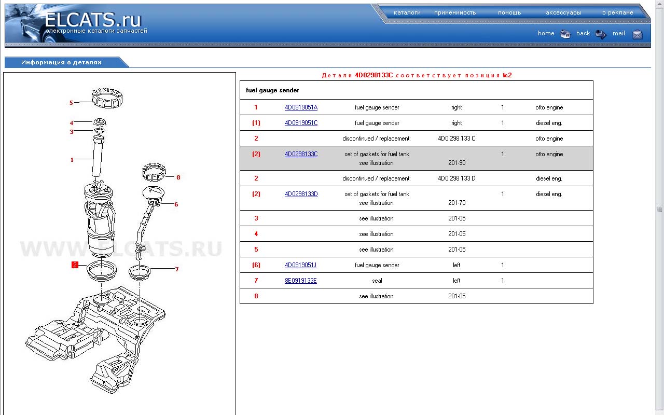Open the применимость menu item
This screenshot has height=415, width=664.
(x=455, y=12)
